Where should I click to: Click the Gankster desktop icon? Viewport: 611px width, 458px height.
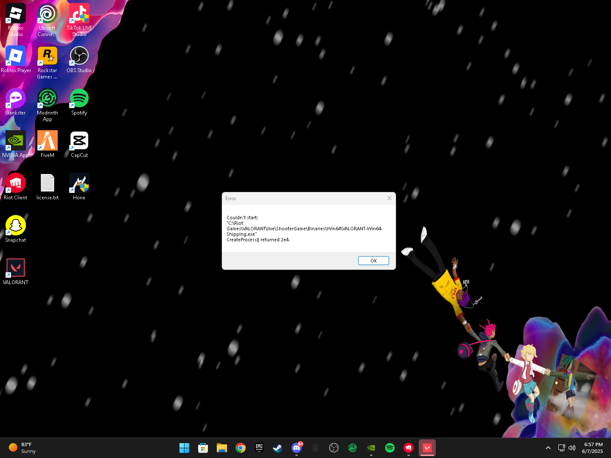pyautogui.click(x=16, y=102)
